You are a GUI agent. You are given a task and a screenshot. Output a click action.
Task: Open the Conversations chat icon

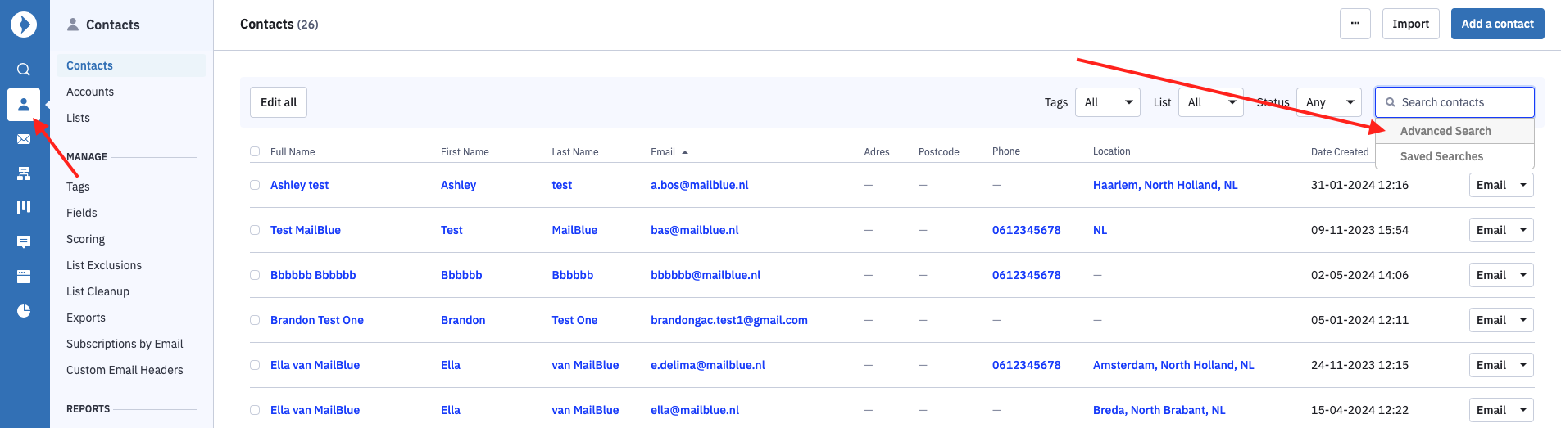pyautogui.click(x=24, y=241)
